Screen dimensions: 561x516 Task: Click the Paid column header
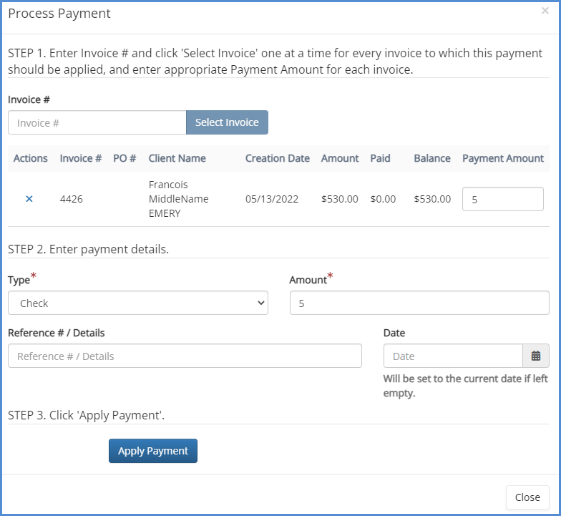(x=380, y=158)
